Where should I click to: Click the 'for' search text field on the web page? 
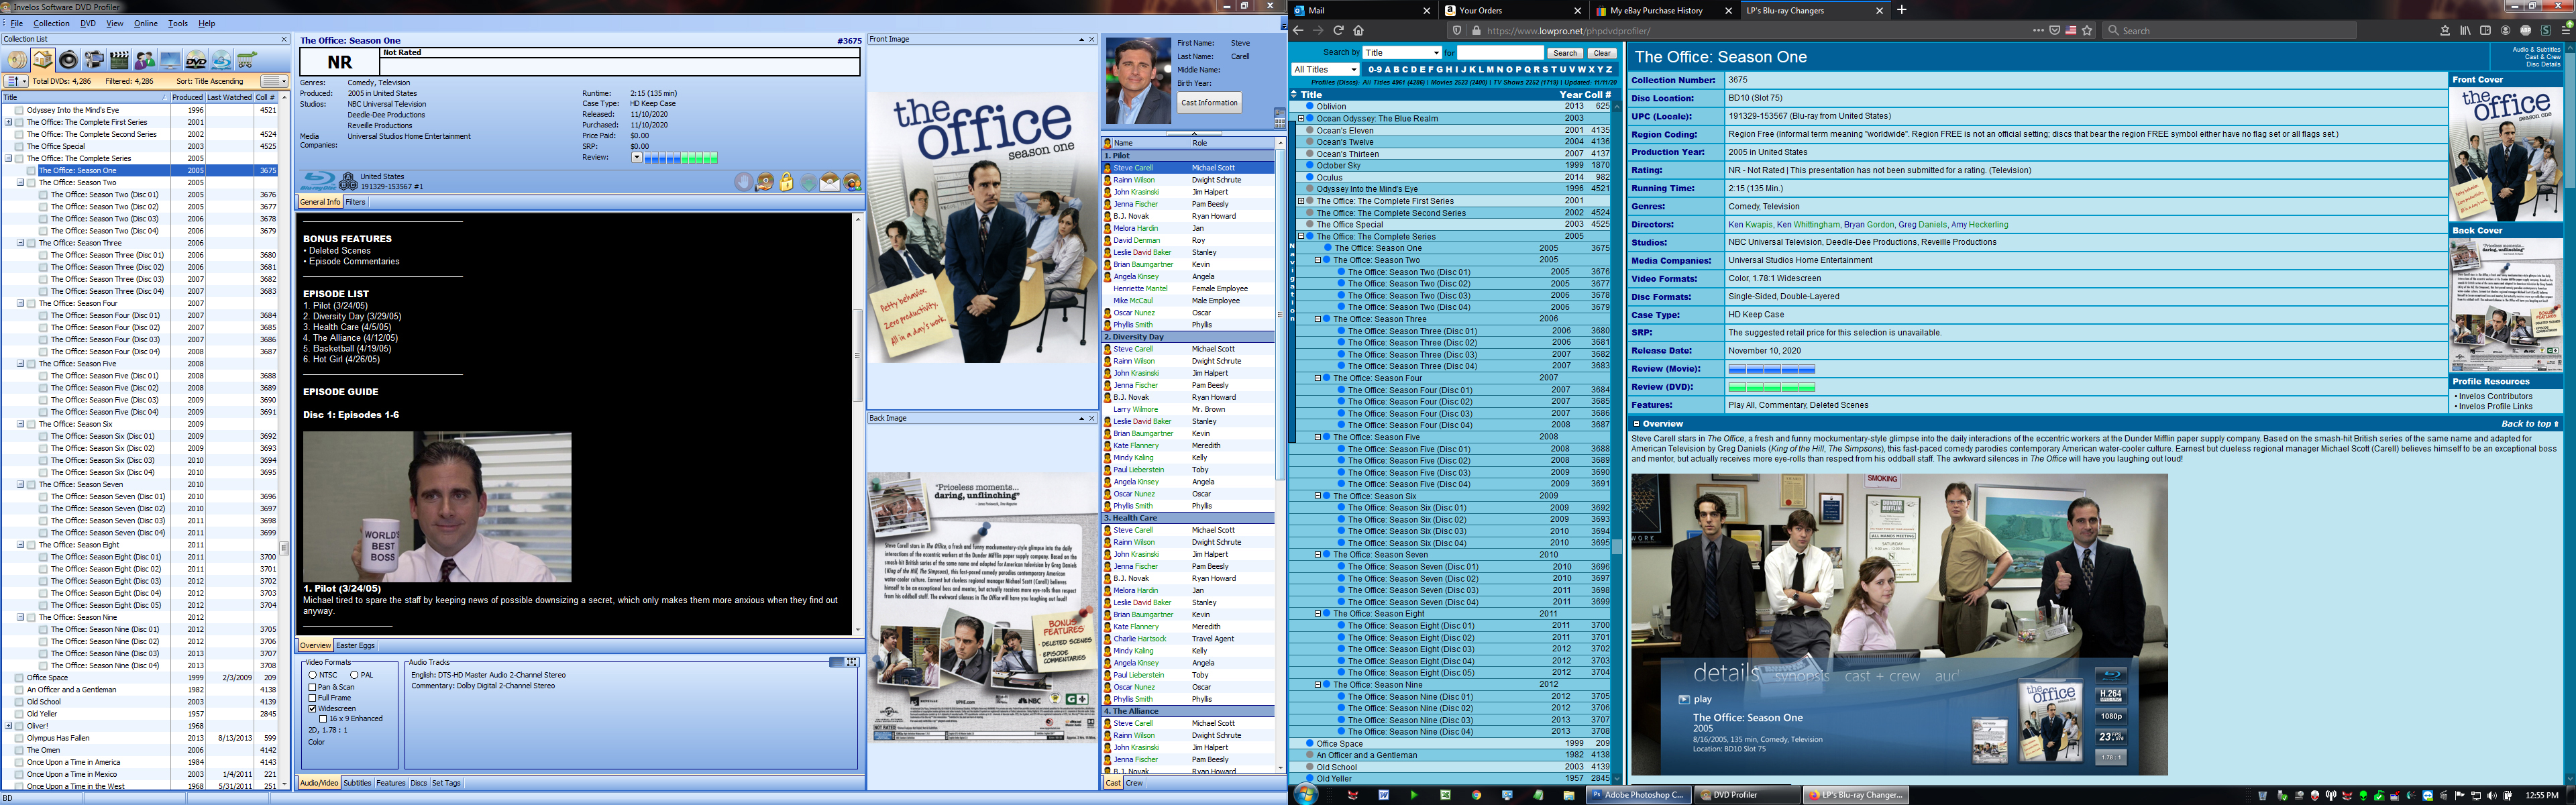click(1500, 53)
